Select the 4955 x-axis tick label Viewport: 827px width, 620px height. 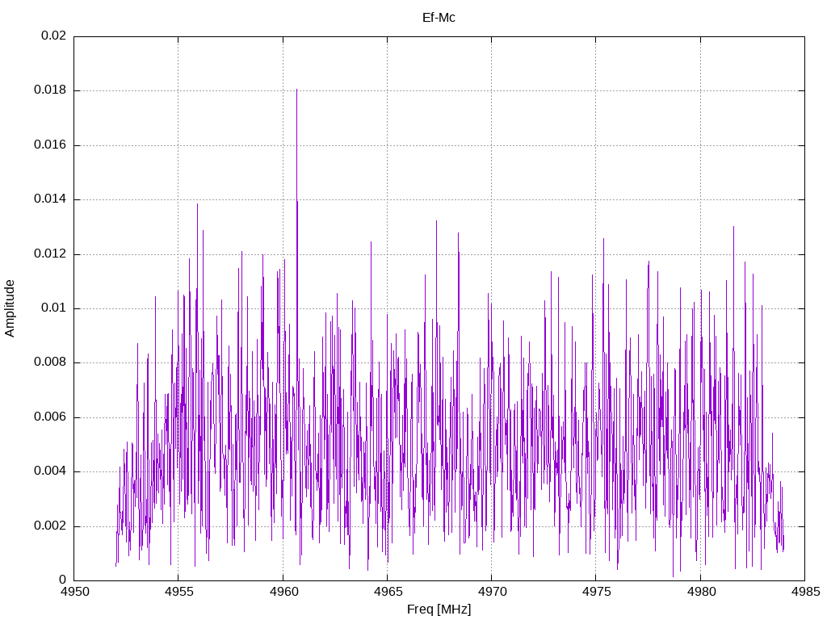click(178, 591)
